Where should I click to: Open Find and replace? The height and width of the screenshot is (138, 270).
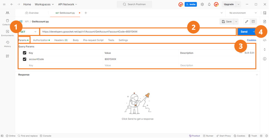click(27, 136)
